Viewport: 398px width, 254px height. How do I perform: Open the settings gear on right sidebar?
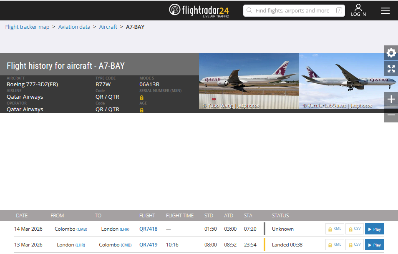pos(391,53)
